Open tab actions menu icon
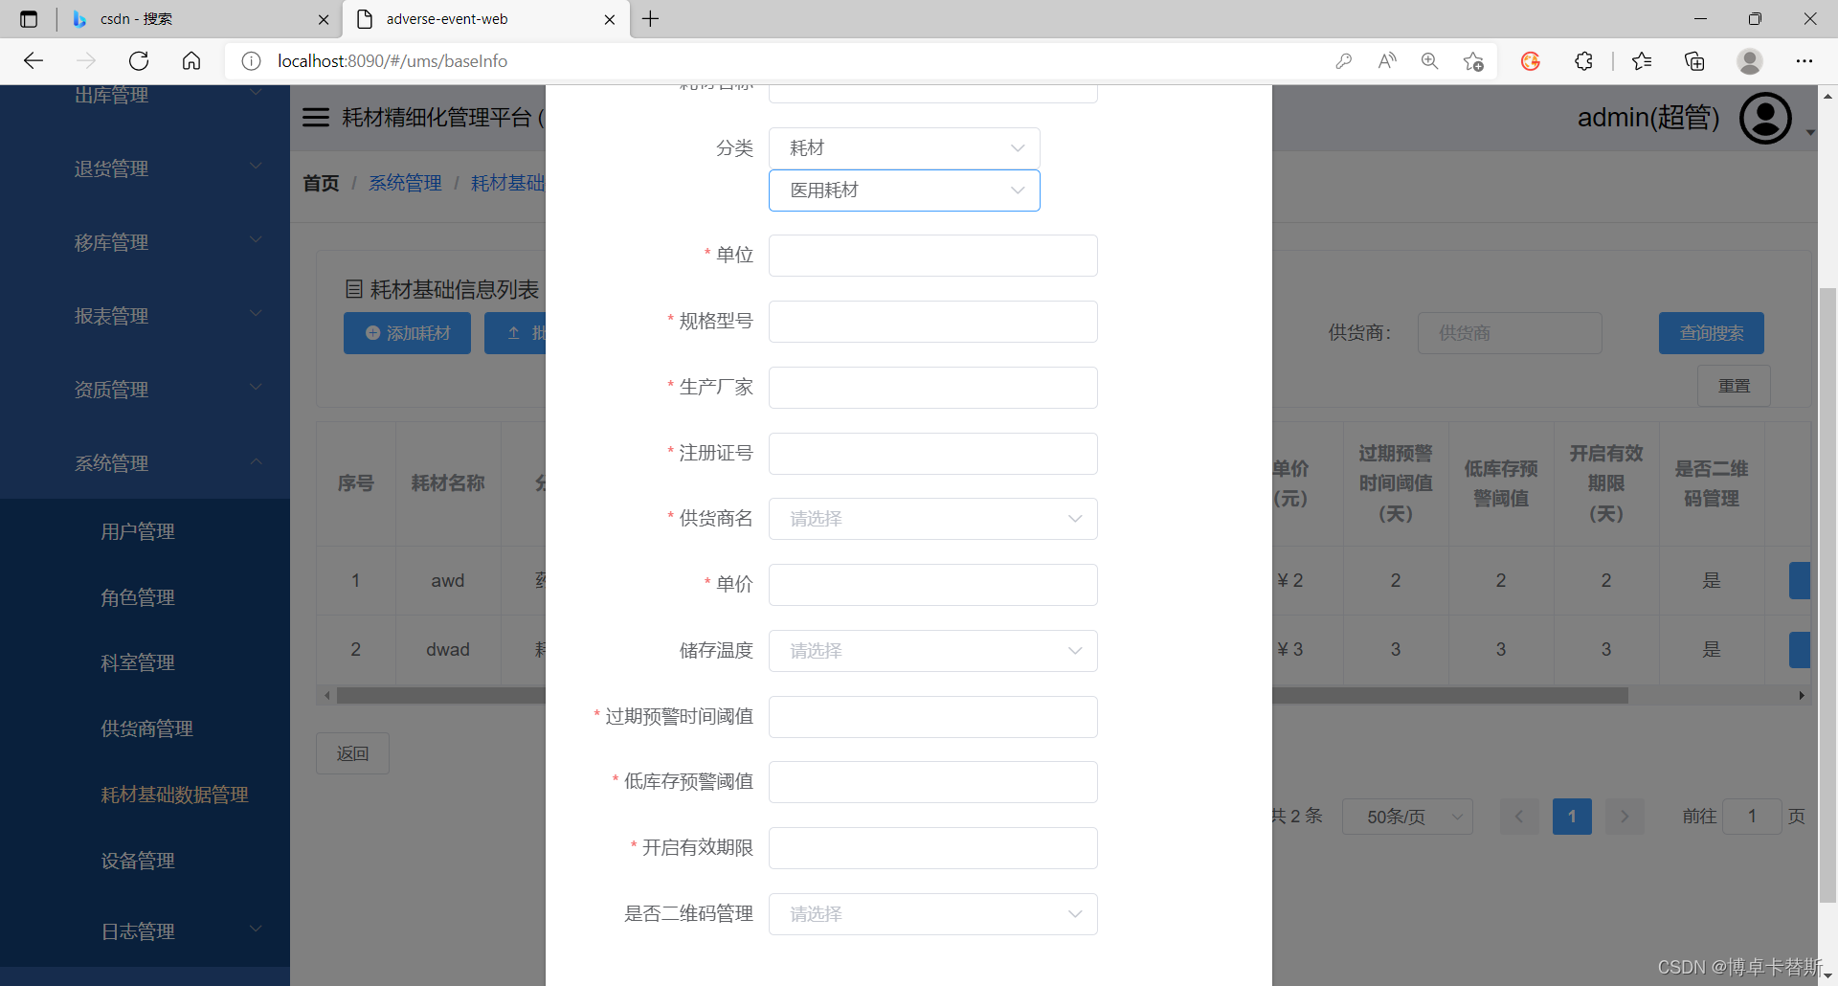 click(x=29, y=19)
